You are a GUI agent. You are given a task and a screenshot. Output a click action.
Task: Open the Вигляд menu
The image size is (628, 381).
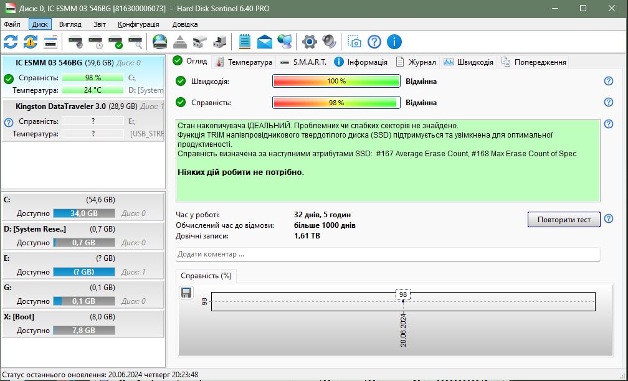[x=70, y=24]
